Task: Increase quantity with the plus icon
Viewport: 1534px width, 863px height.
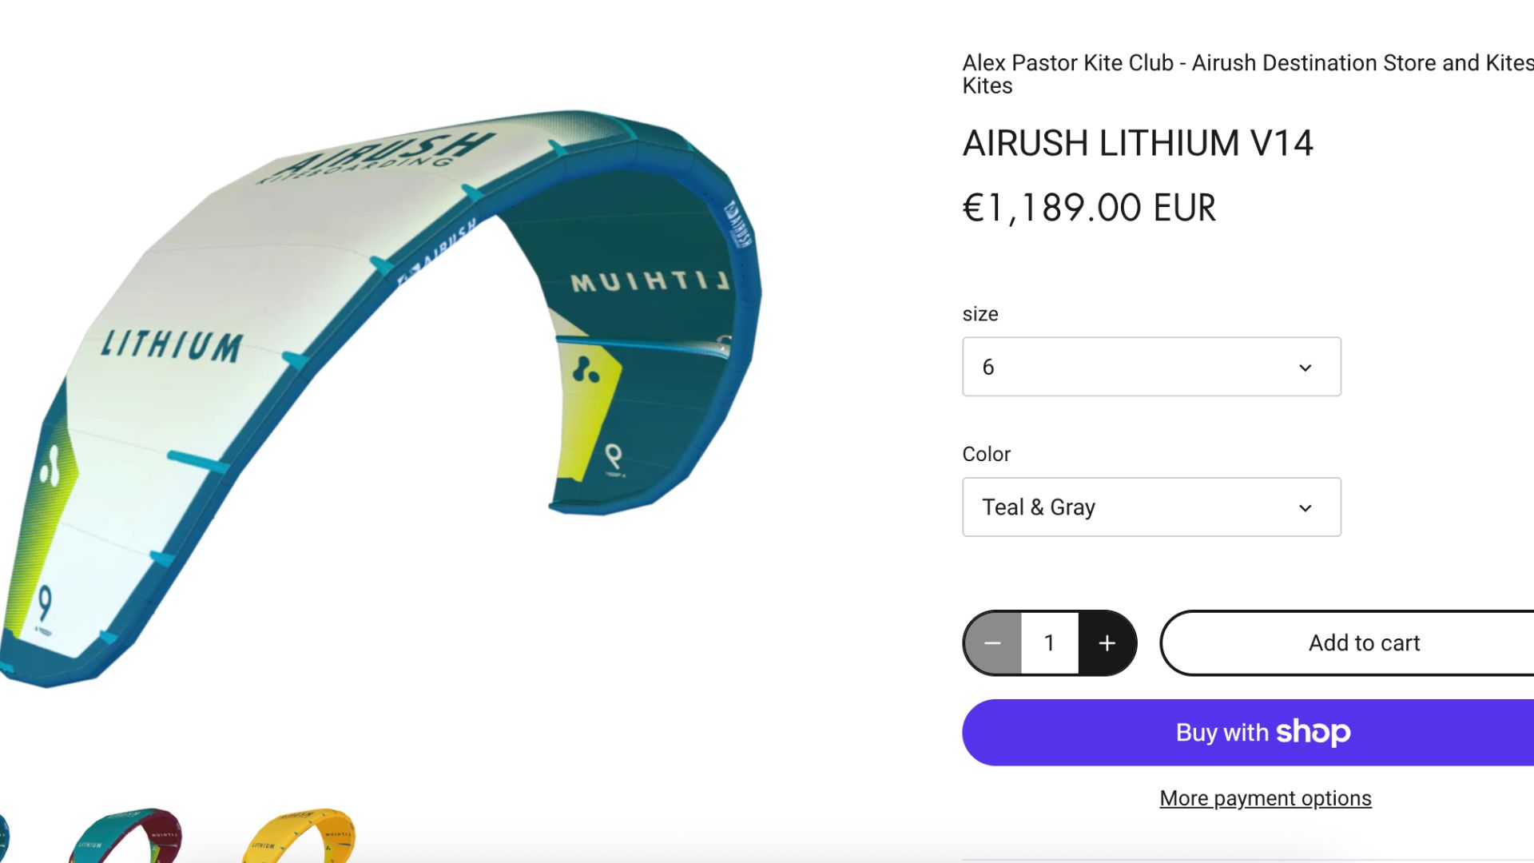Action: pos(1107,643)
